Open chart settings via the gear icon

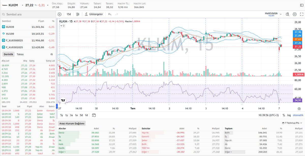click(x=295, y=14)
